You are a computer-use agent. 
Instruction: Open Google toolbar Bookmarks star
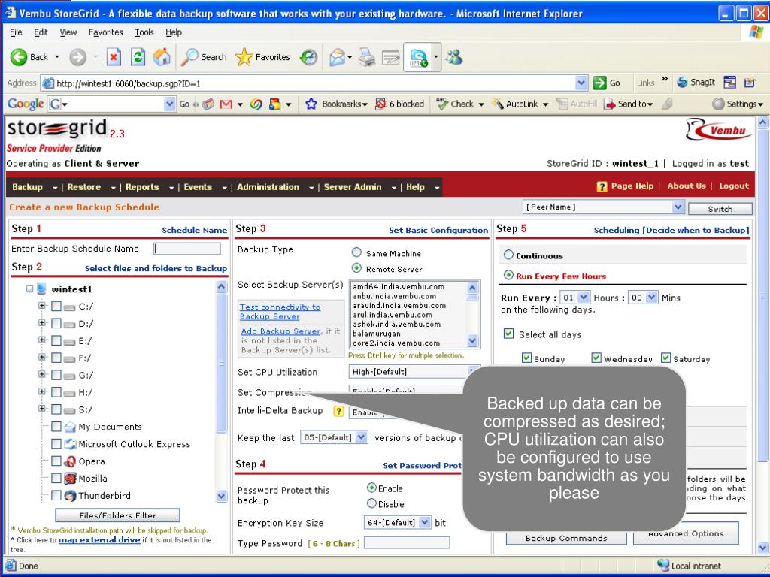tap(311, 104)
